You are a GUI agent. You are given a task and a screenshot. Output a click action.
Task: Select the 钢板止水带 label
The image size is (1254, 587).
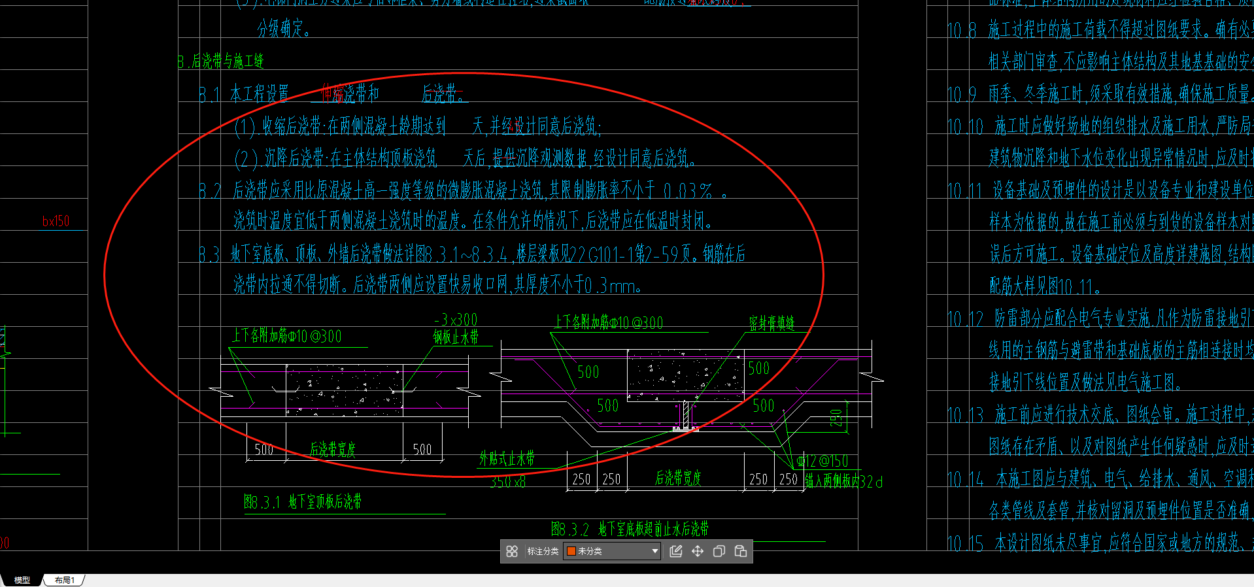[x=456, y=337]
